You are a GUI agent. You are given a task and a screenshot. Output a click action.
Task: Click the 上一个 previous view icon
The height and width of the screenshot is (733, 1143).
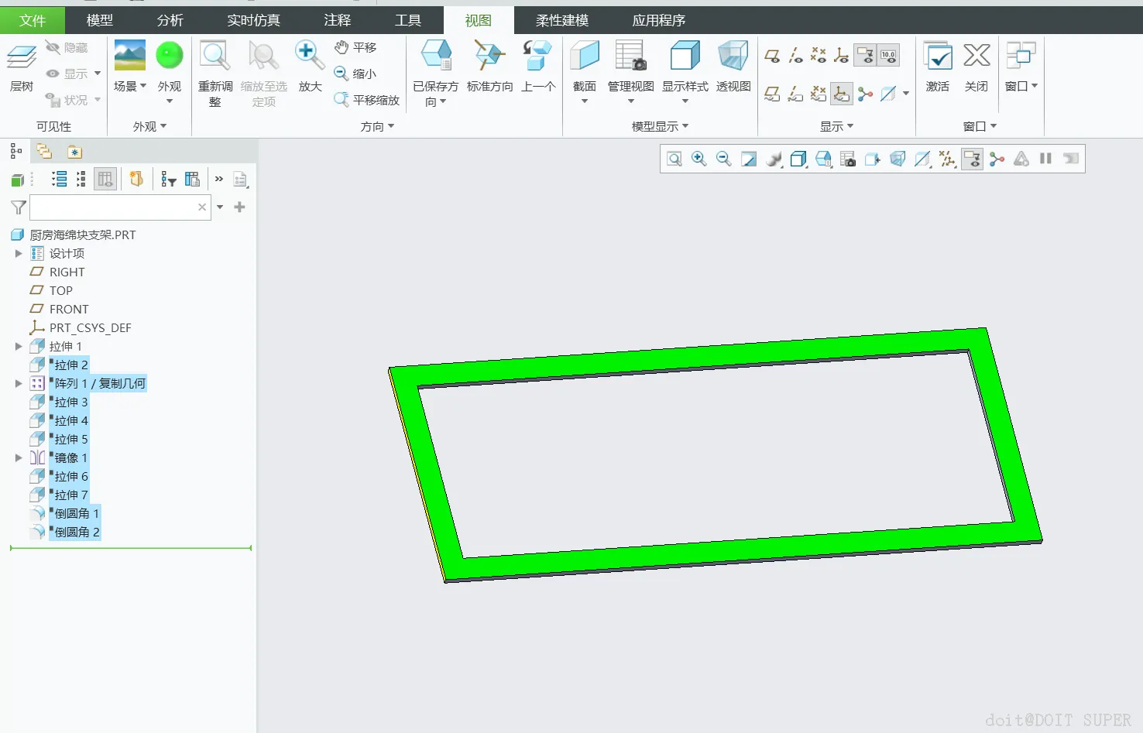[x=537, y=57]
